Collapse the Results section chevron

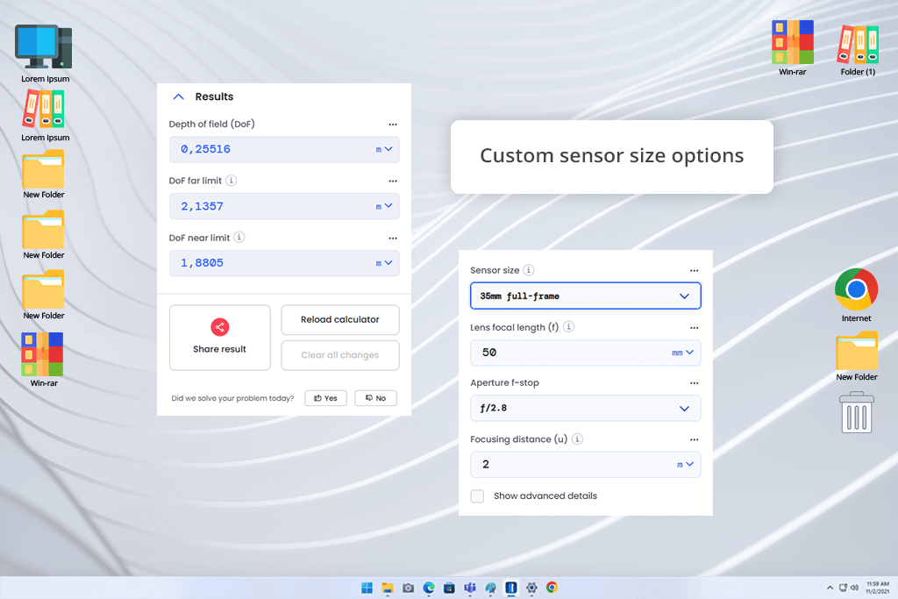pos(178,96)
